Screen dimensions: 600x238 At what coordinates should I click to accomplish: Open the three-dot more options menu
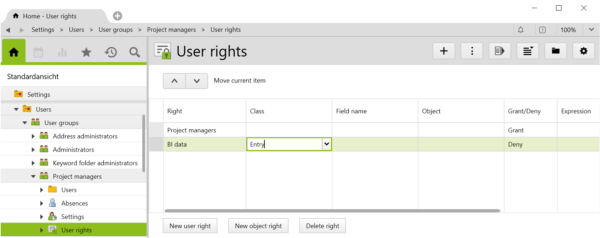click(472, 51)
